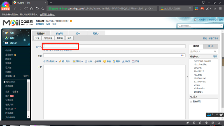Screen dimensions: 224x126
Task: Click the 截屏 screenshot icon in compose toolbar
Action: [95, 61]
